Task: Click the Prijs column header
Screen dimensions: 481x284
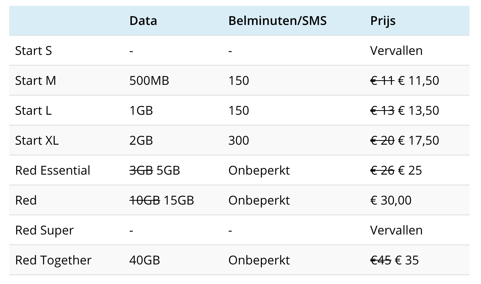Action: click(382, 21)
